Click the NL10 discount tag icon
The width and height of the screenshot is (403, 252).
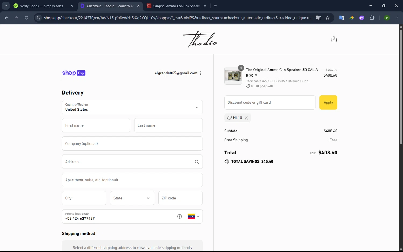click(229, 118)
